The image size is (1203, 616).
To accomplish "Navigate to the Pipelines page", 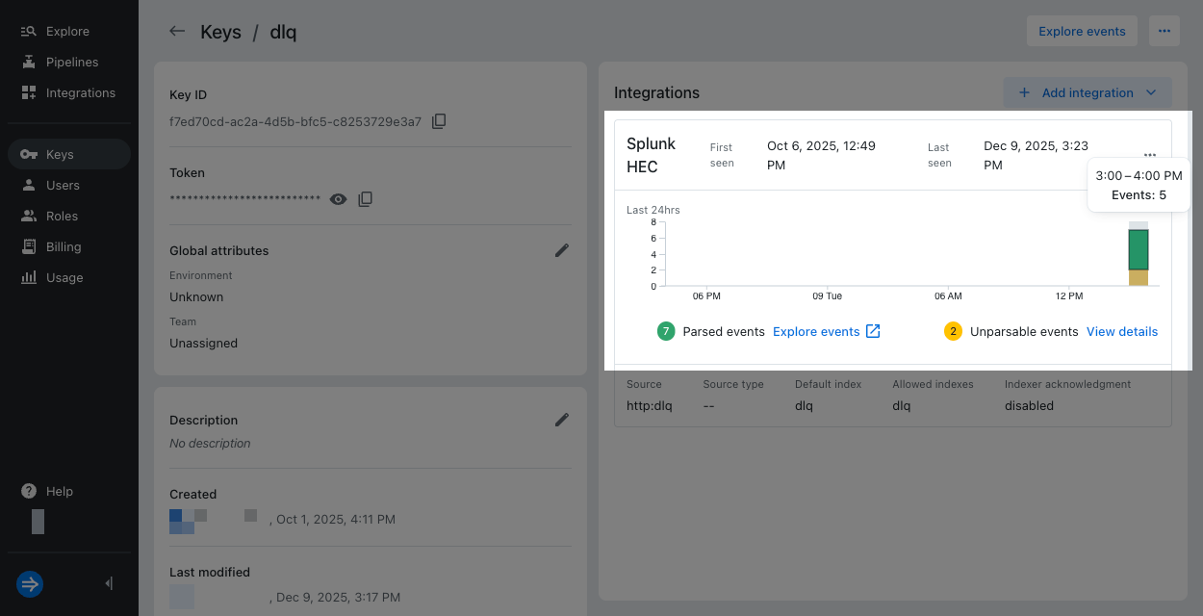I will (x=71, y=62).
